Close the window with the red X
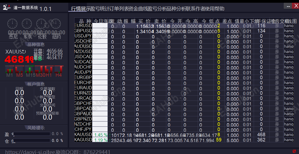This screenshot has height=154, width=299. [x=296, y=6]
